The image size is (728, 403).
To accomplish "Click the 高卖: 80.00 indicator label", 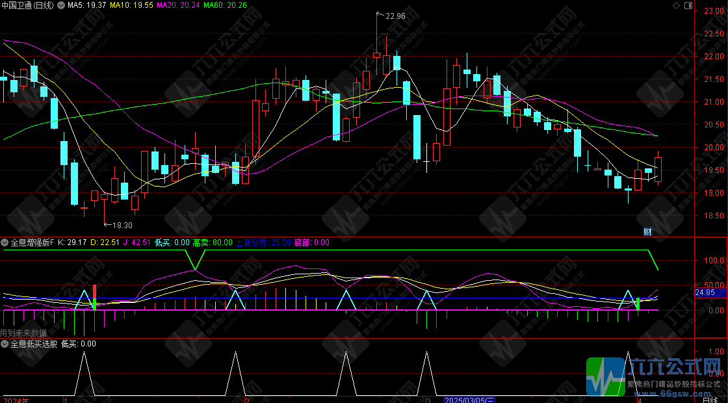I will pyautogui.click(x=213, y=242).
